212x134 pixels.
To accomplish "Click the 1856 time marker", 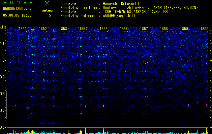I will (124, 29).
